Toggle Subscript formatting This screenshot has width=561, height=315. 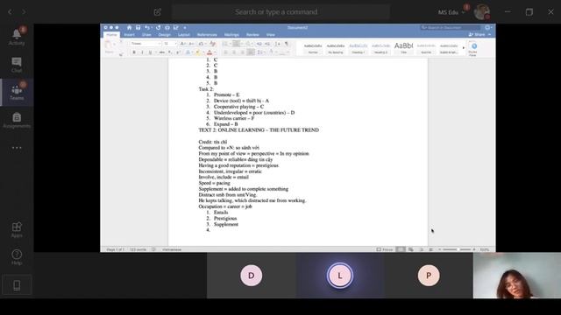[x=170, y=52]
